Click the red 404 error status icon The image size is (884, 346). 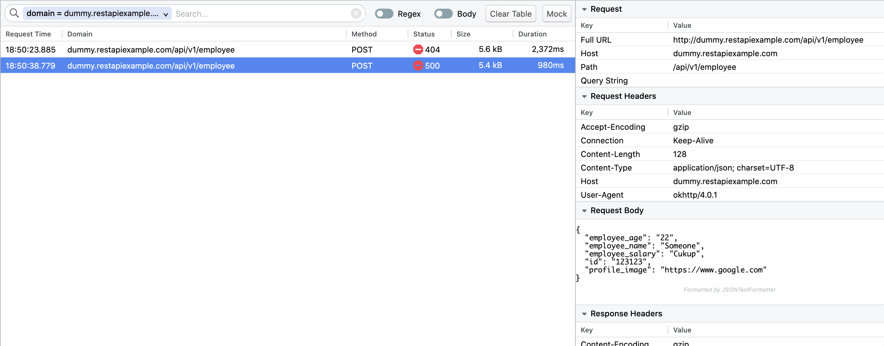pyautogui.click(x=418, y=49)
